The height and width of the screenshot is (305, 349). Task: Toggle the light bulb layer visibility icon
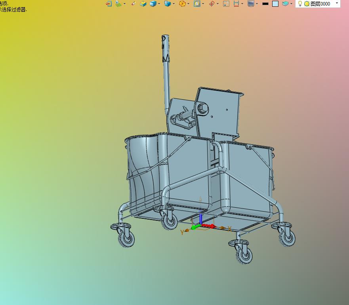coord(300,4)
